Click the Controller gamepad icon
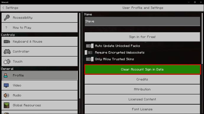The width and height of the screenshot is (204, 114). point(7,52)
